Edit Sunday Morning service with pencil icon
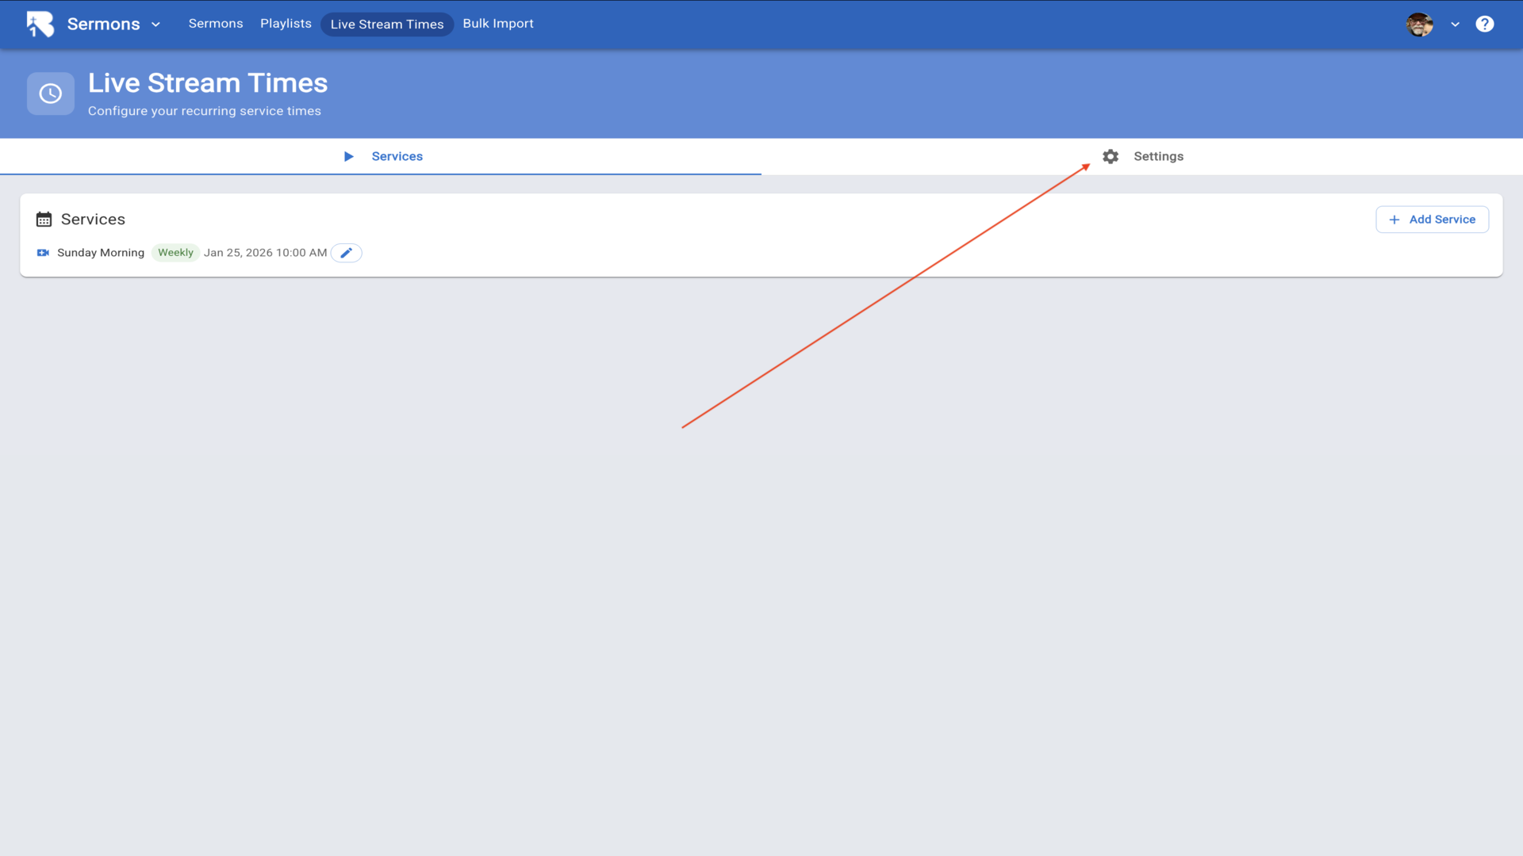 click(346, 253)
